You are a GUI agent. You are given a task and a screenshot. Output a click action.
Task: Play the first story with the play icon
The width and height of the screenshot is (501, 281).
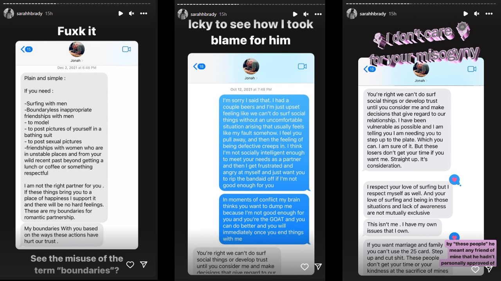121,13
